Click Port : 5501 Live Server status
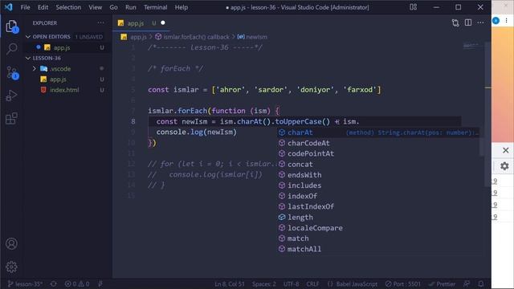 click(403, 283)
